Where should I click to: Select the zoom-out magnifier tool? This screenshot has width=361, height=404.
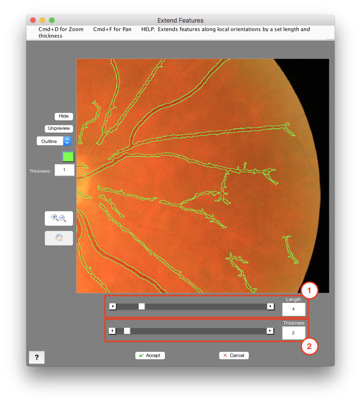(x=61, y=219)
